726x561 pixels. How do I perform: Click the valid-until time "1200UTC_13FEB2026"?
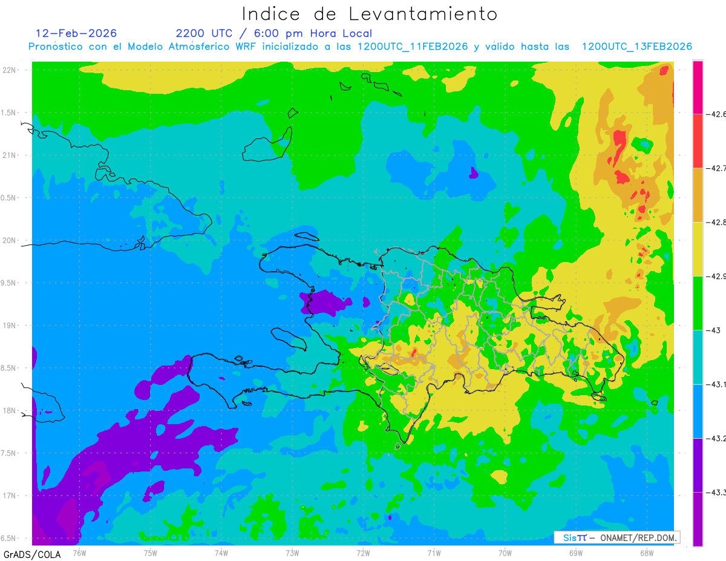[637, 47]
